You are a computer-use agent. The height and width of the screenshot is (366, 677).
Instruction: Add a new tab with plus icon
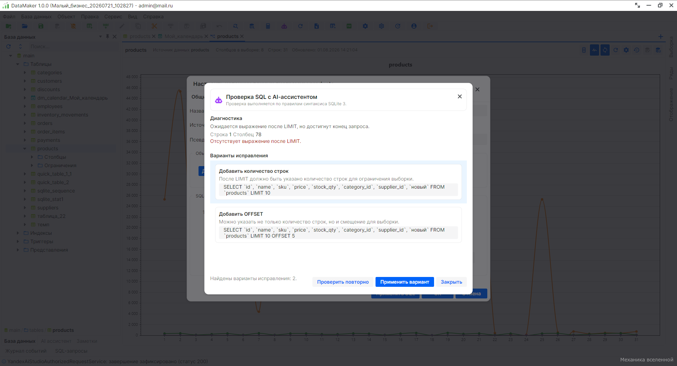coord(661,37)
